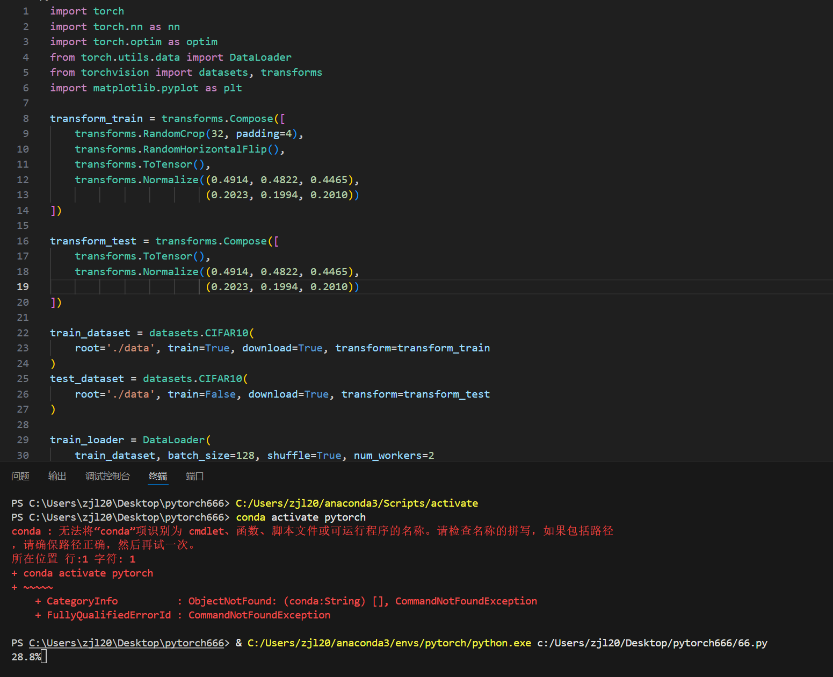
Task: Click 'train_dataset' definition on line 22
Action: (90, 333)
